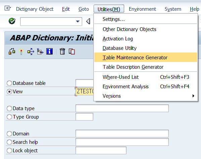The width and height of the screenshot is (201, 159).
Task: Click the Search help input field
Action: pos(122,142)
